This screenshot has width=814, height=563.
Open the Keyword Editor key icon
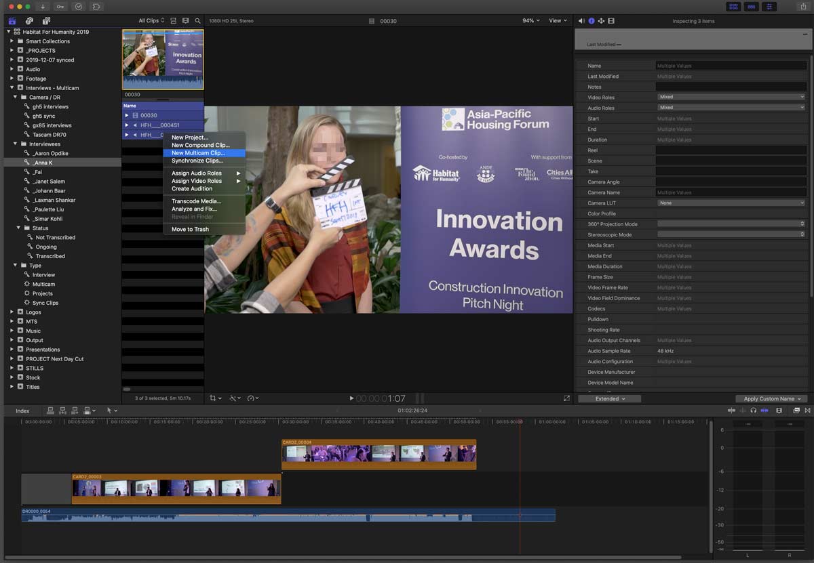pos(61,6)
